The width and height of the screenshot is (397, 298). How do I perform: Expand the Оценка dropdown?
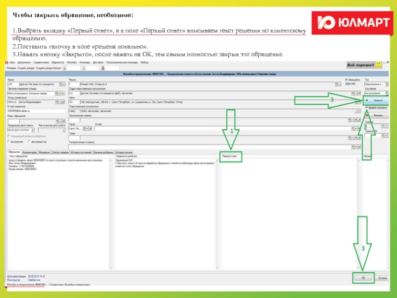pyautogui.click(x=386, y=126)
